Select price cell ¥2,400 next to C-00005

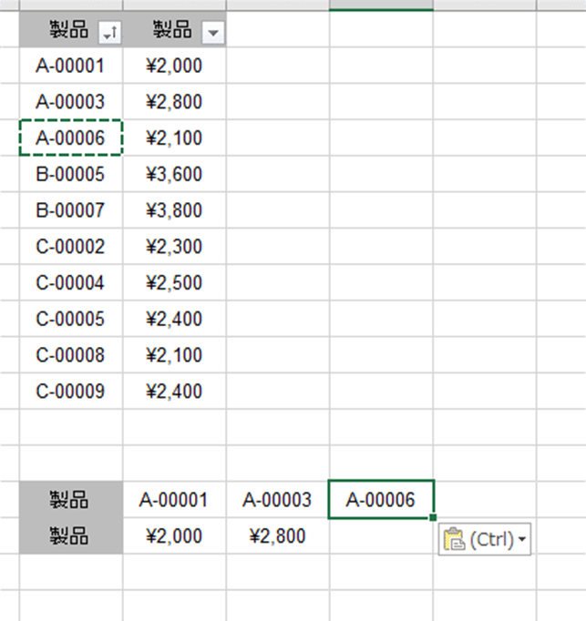(174, 319)
